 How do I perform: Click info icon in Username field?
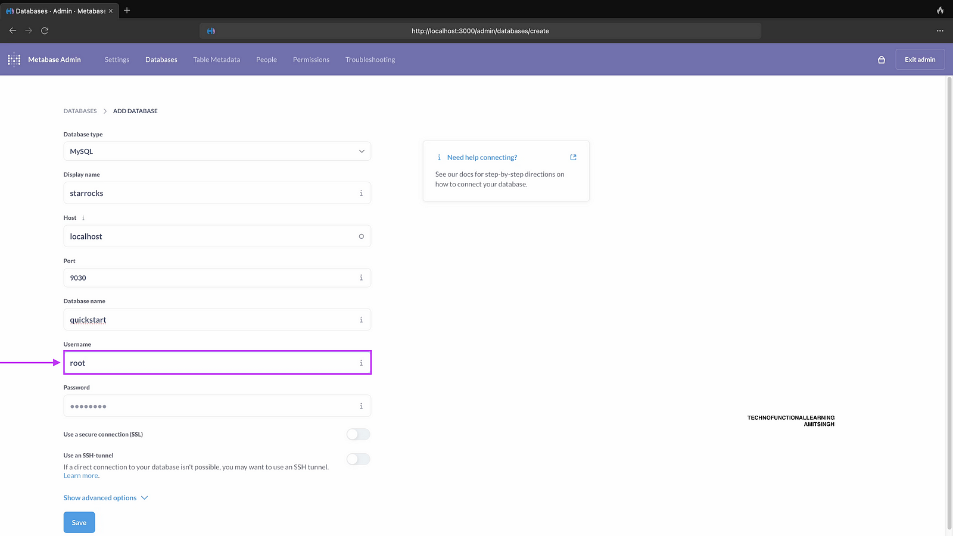361,363
